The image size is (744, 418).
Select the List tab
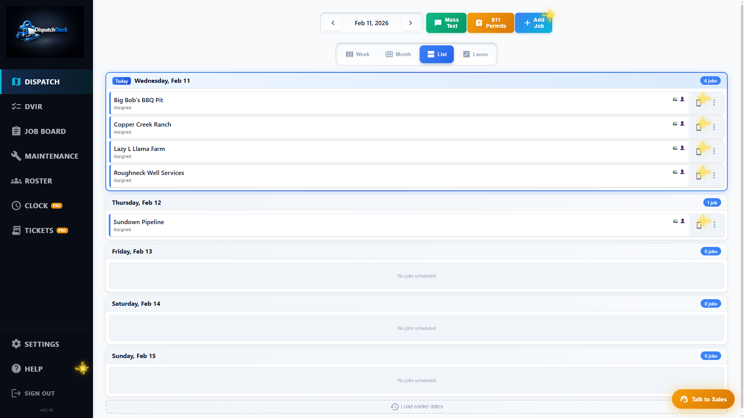tap(436, 54)
